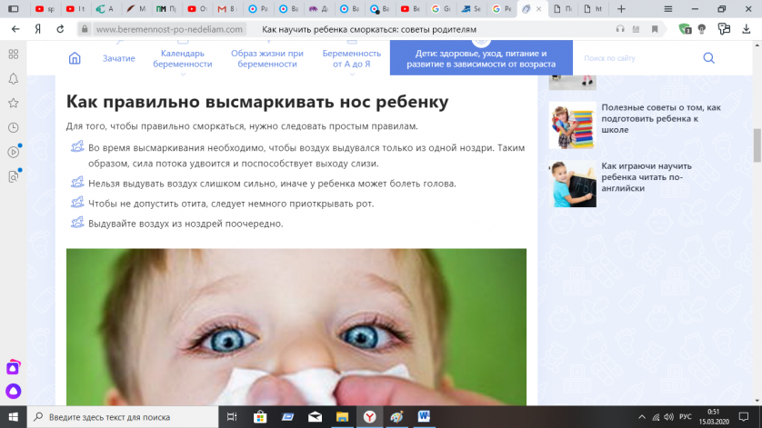The width and height of the screenshot is (762, 428).
Task: Open the downloads arrow icon
Action: pos(747,29)
